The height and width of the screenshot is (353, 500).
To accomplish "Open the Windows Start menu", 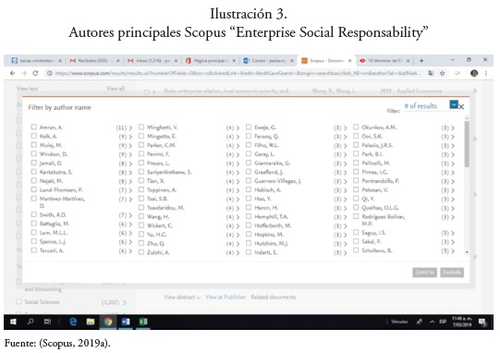I will [x=13, y=322].
